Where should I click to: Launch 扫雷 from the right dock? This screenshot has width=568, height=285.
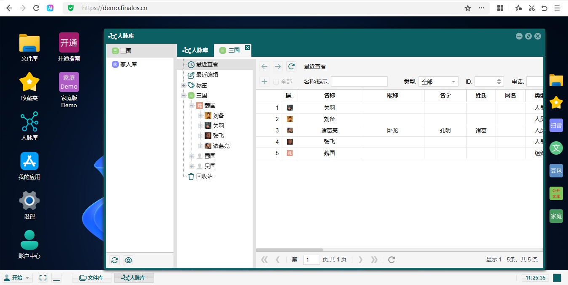[x=556, y=125]
